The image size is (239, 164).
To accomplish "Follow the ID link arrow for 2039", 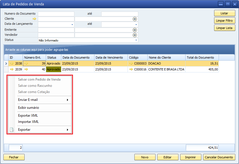I will click(12, 69).
